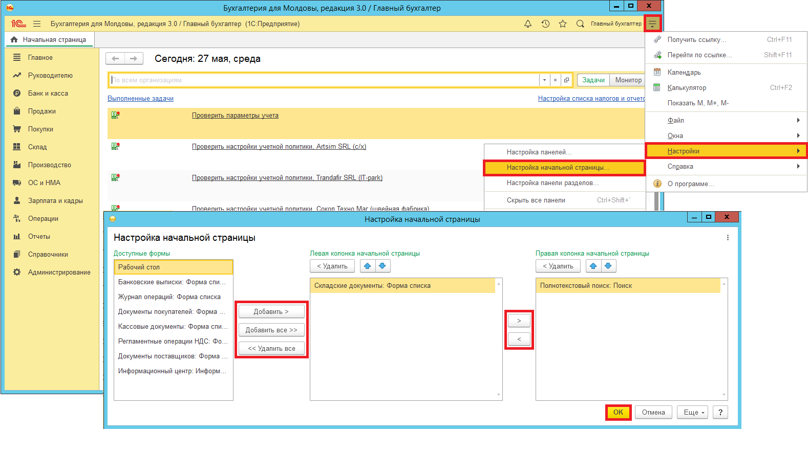
Task: Open the history clock icon
Action: click(x=545, y=24)
